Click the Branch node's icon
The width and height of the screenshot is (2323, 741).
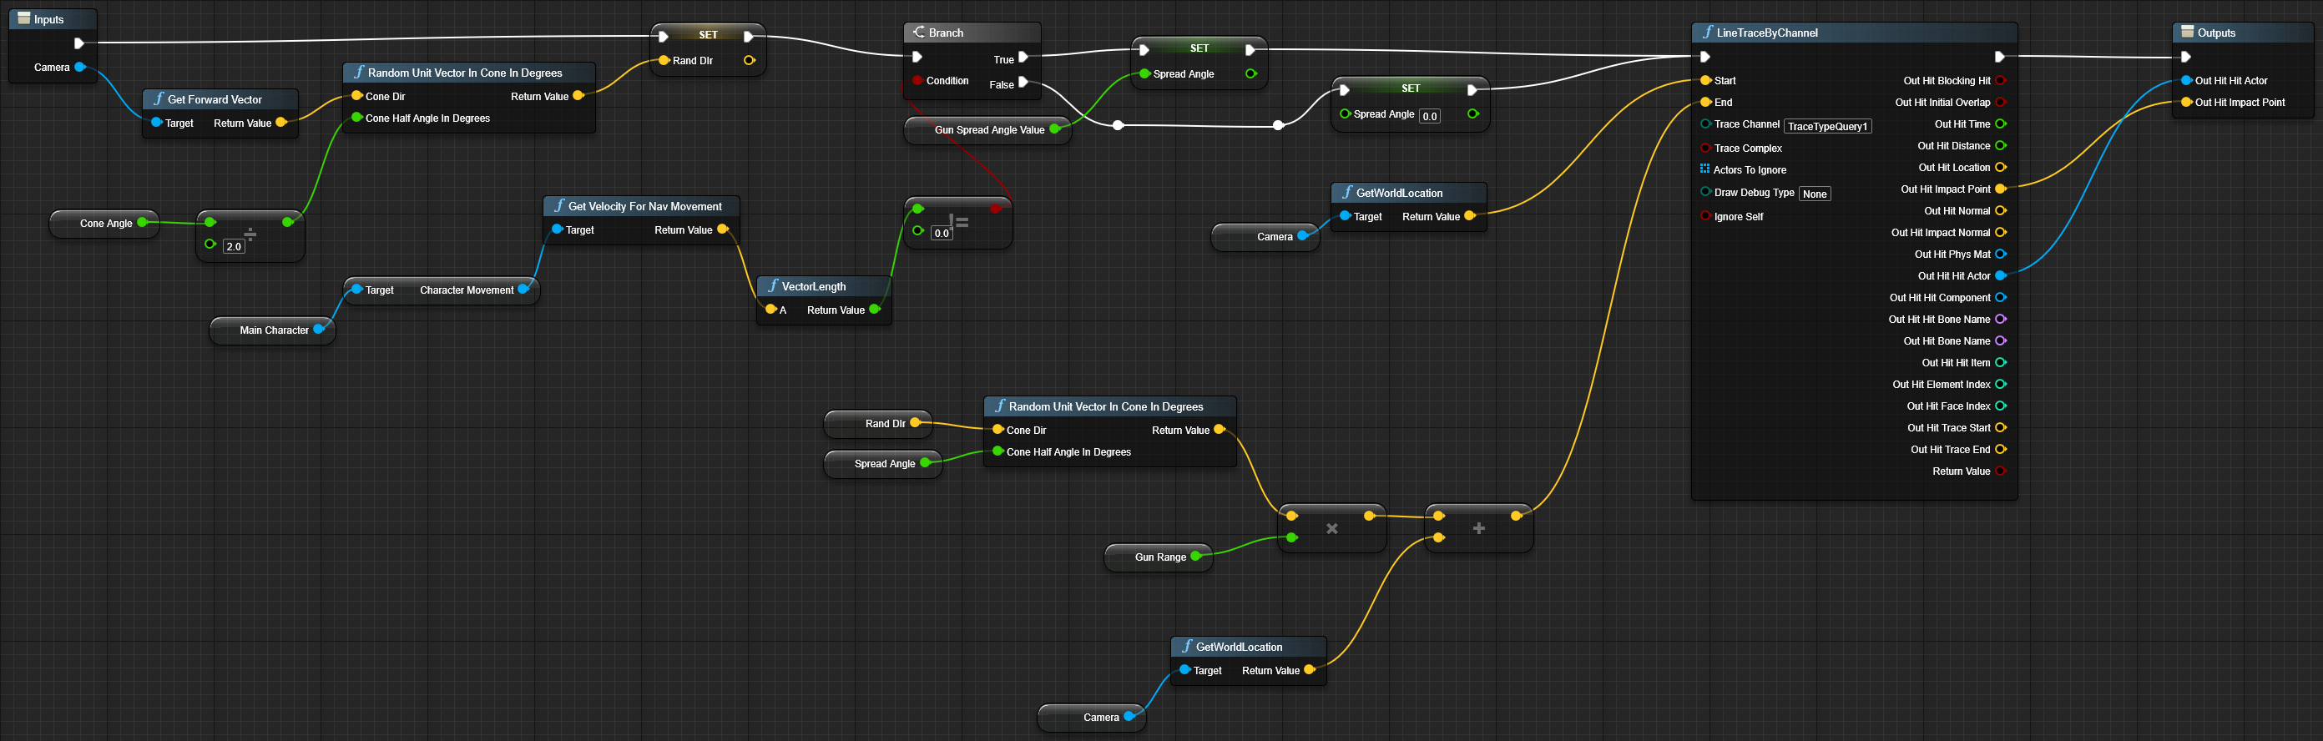918,33
